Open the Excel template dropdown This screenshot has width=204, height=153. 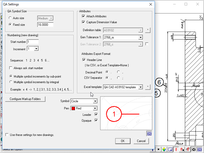click(140, 87)
